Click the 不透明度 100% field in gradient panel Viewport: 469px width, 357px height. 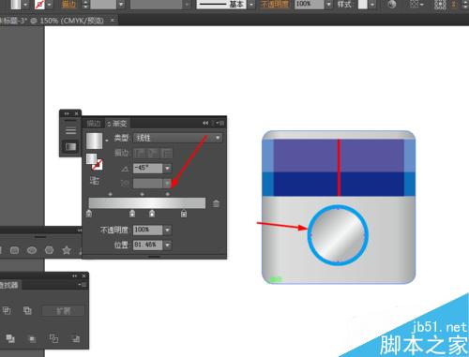click(x=148, y=231)
